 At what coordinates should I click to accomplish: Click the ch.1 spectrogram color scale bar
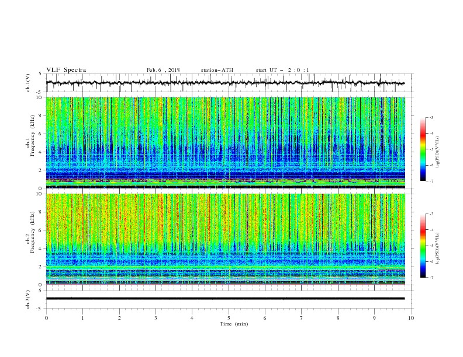423,149
